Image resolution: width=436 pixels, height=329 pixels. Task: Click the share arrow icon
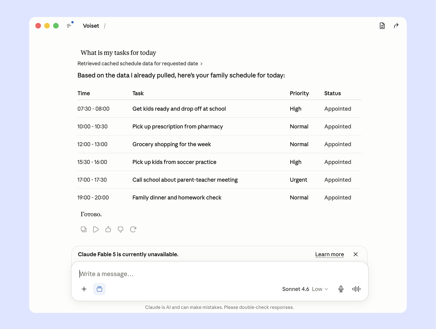[x=396, y=26]
